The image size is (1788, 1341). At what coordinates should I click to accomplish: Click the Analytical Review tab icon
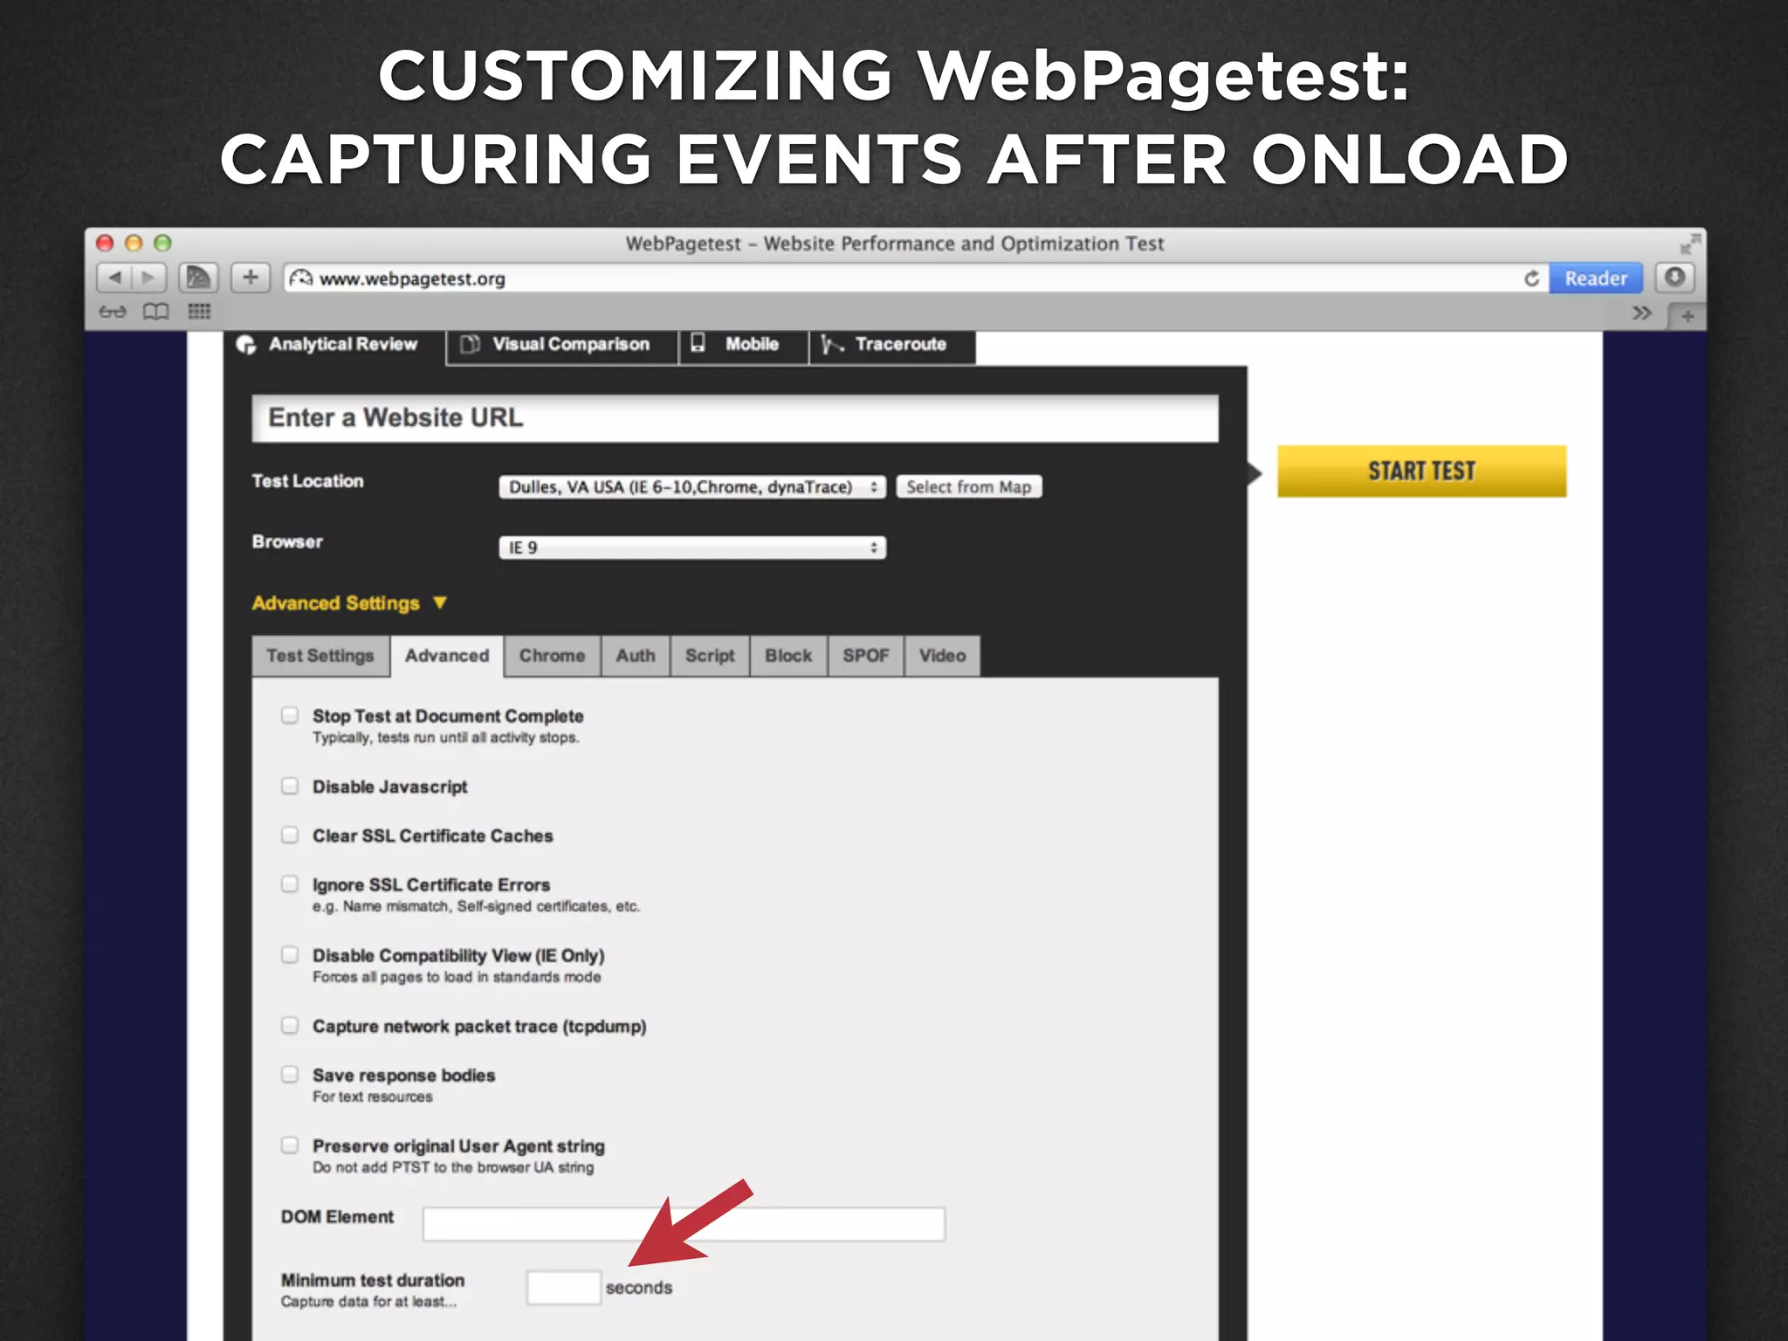pyautogui.click(x=246, y=345)
